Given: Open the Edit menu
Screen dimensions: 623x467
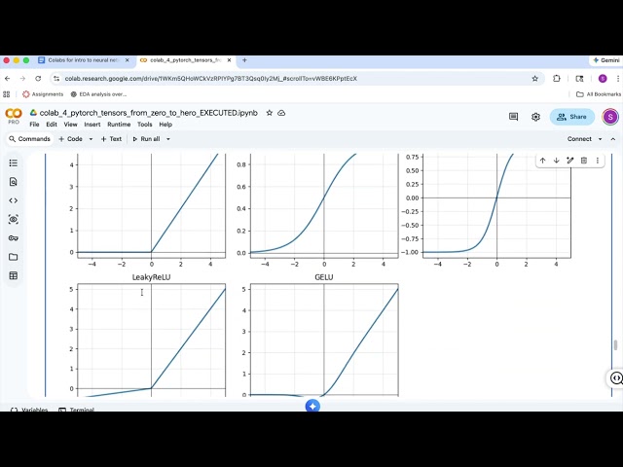Looking at the screenshot, I should coord(52,125).
